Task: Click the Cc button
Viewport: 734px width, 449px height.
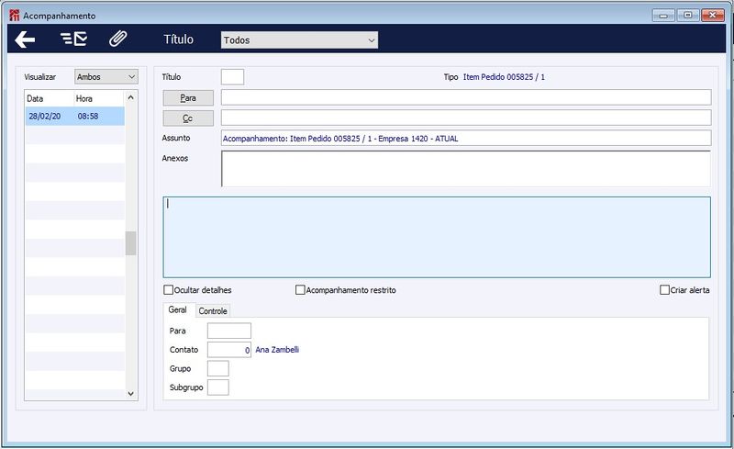Action: tap(188, 118)
